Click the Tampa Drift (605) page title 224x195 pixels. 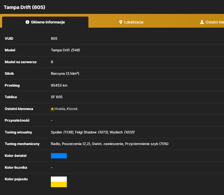(25, 7)
